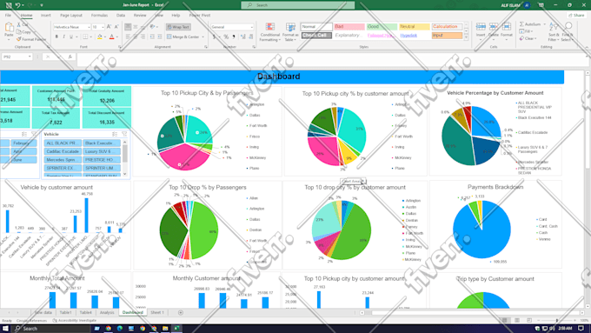Click the Decrease Font Size icon

tap(116, 27)
